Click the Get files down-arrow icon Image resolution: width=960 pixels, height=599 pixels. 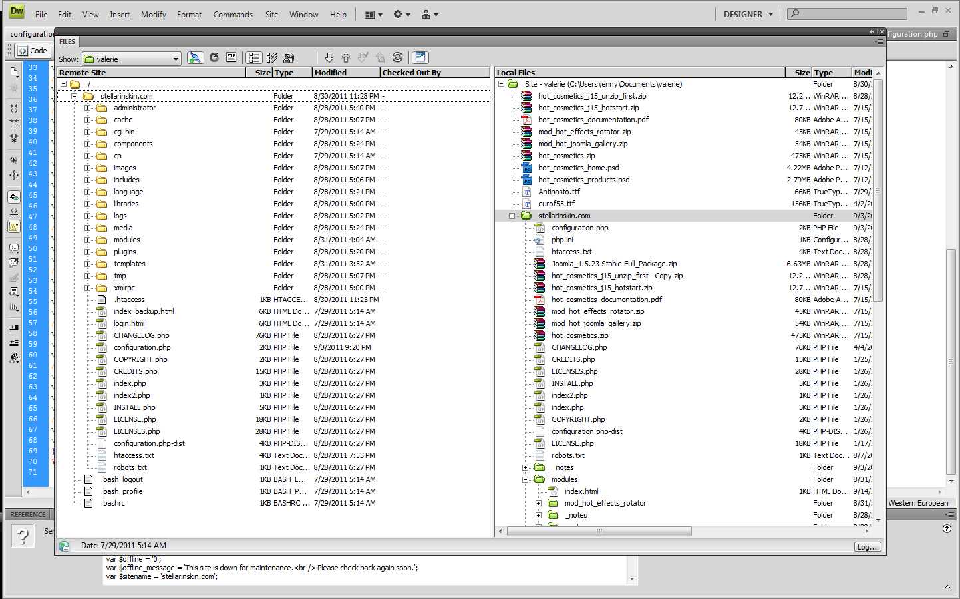(329, 58)
